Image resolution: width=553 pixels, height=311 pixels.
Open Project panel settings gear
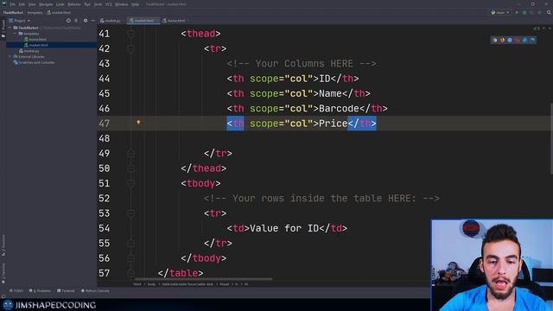pos(86,21)
